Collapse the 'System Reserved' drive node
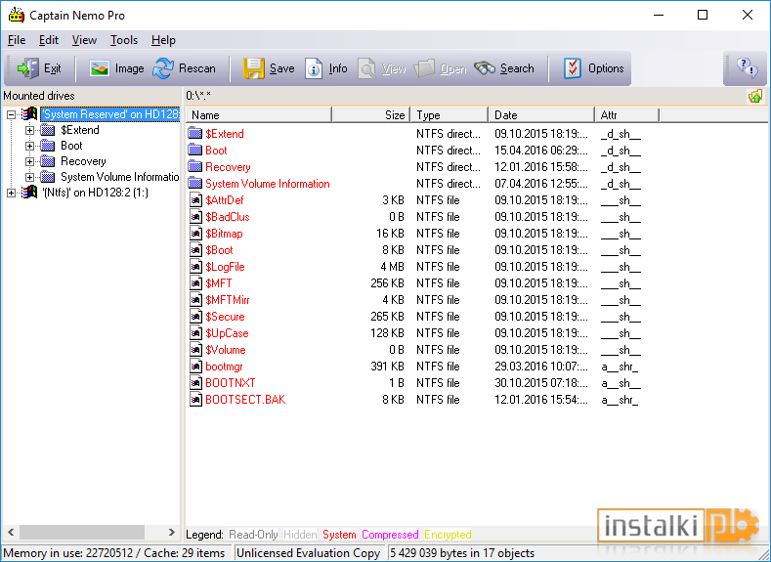771x562 pixels. coord(12,114)
